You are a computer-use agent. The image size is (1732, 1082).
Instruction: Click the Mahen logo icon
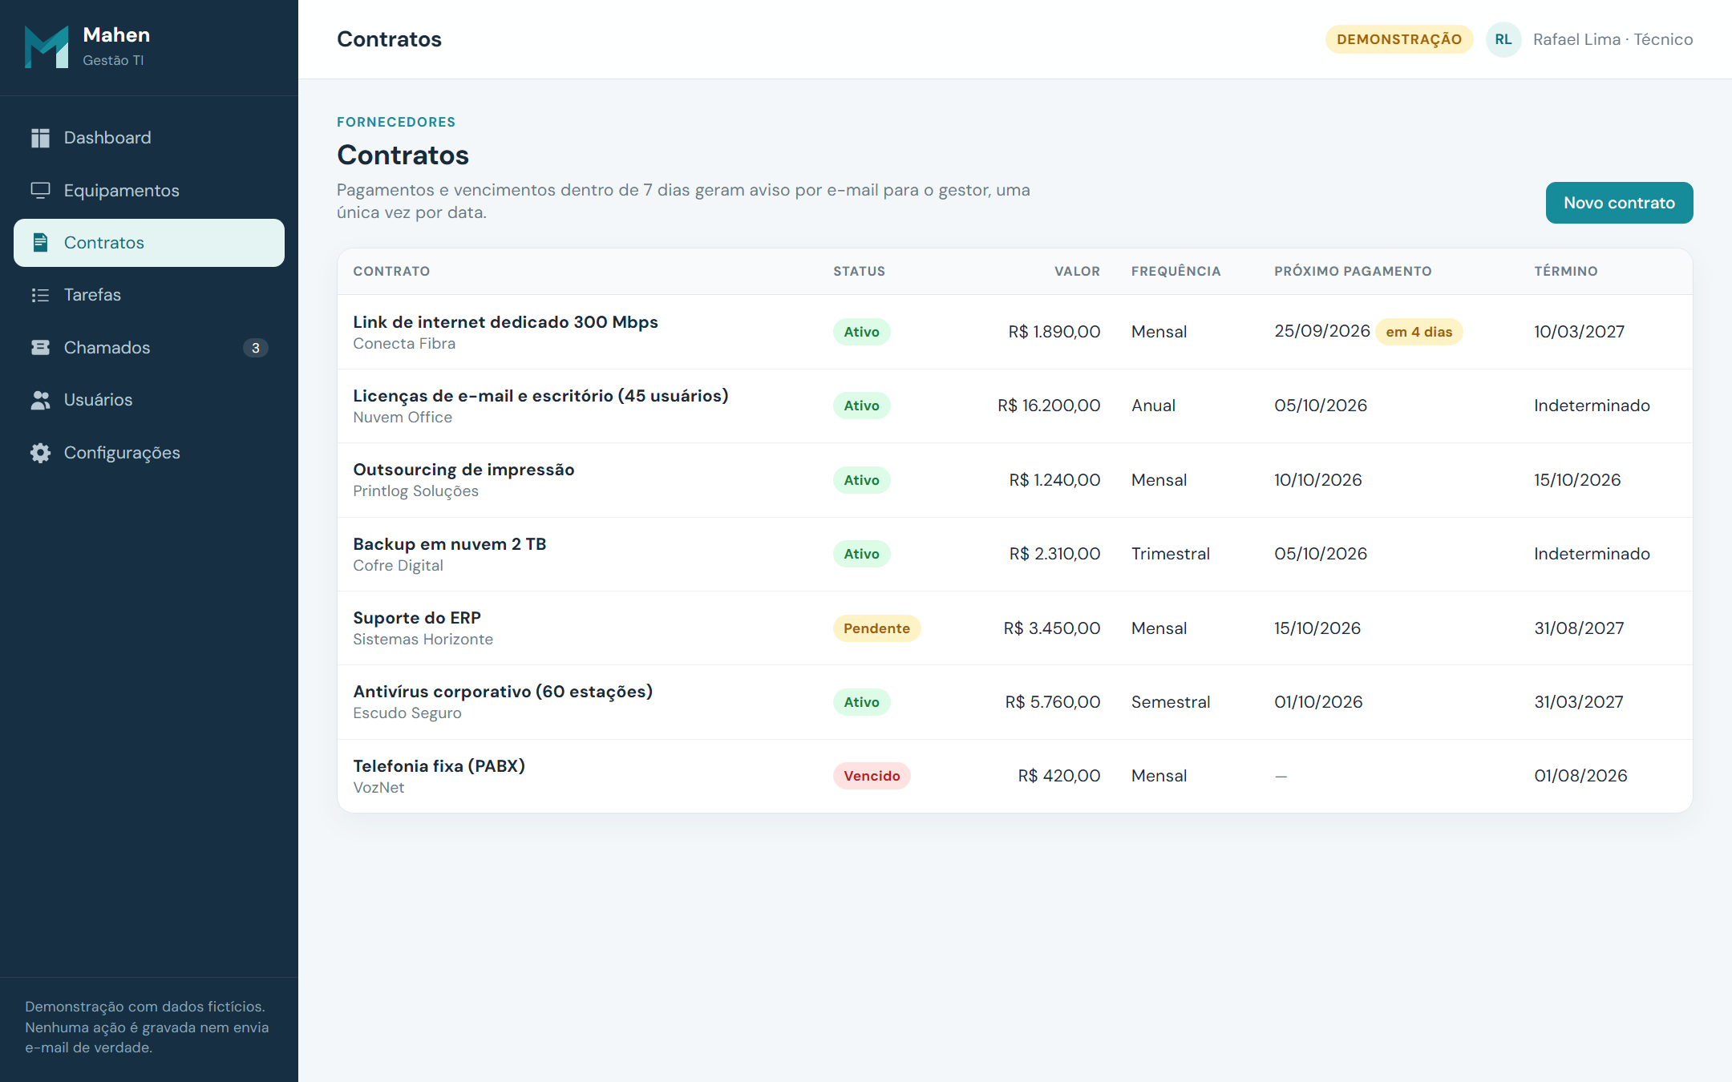[x=47, y=47]
